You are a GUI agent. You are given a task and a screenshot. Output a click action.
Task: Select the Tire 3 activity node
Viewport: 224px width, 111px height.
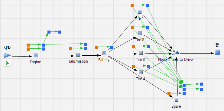(141, 53)
